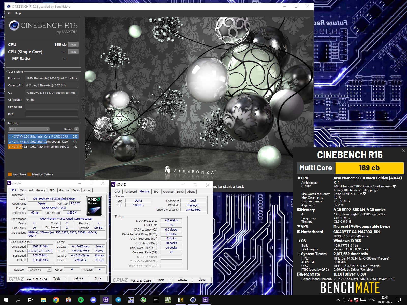Open the Cinebench File menu

pos(9,13)
